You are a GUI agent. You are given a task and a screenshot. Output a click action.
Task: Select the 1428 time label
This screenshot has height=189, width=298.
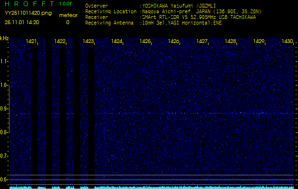[x=231, y=42]
